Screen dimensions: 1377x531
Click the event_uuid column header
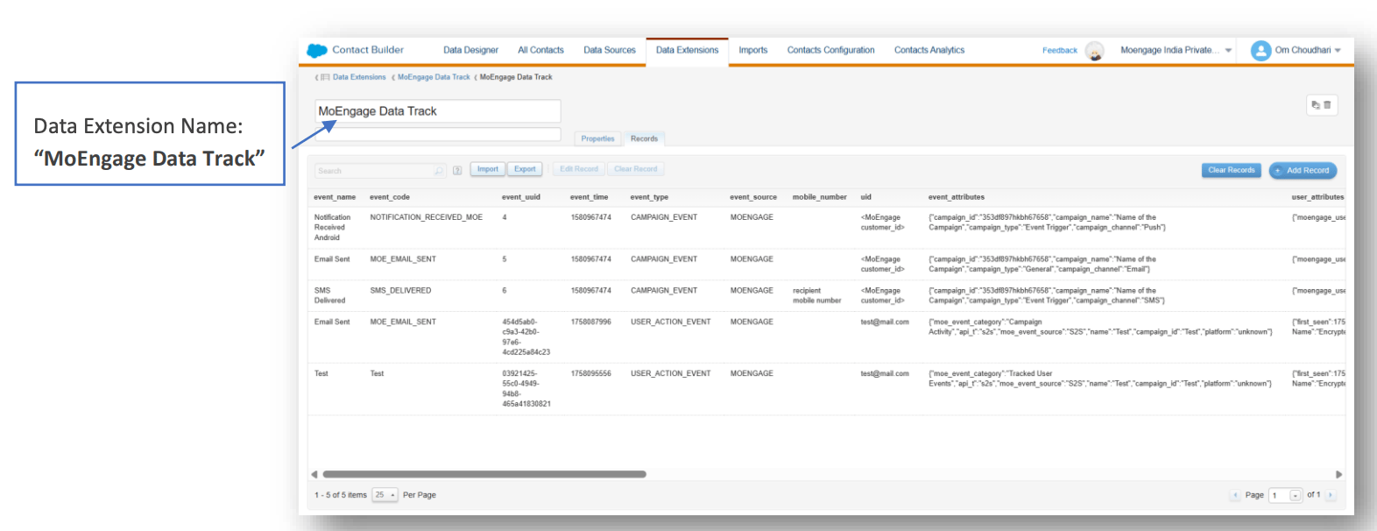tap(521, 197)
